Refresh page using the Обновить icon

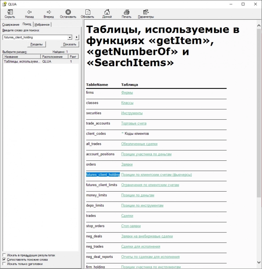[x=87, y=12]
